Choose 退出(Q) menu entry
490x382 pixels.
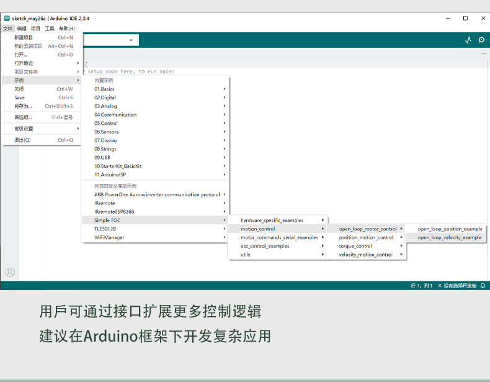(x=42, y=140)
